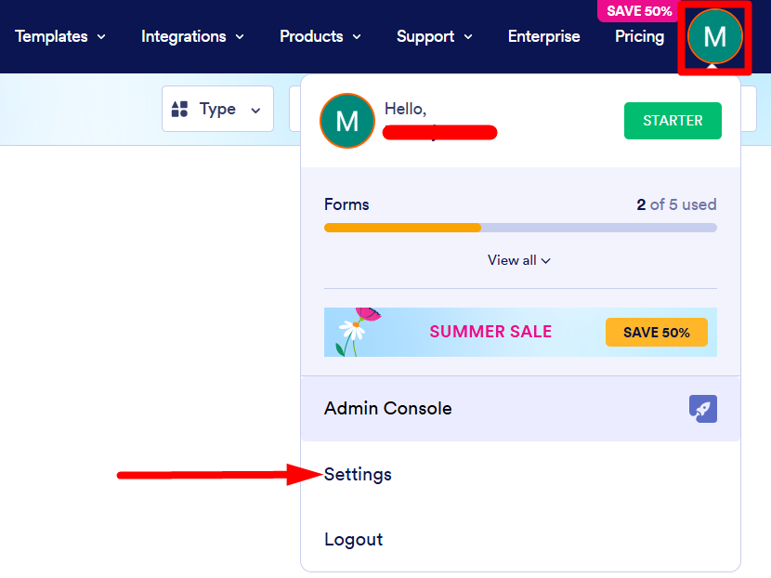Open Admin Console from the account menu
This screenshot has height=578, width=771.
click(x=388, y=409)
